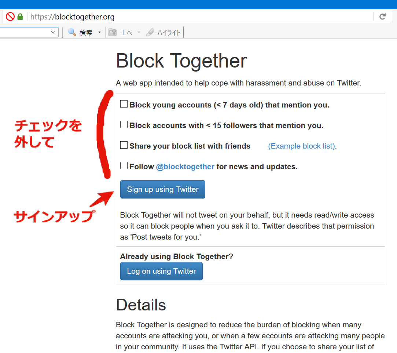Click the Details section heading
Screen dimensions: 397x353
141,305
